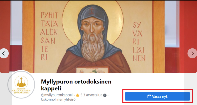Viewport: 197px width, 105px height.
Task: Click the @myllypuronkappeli handle
Action: tap(57, 95)
